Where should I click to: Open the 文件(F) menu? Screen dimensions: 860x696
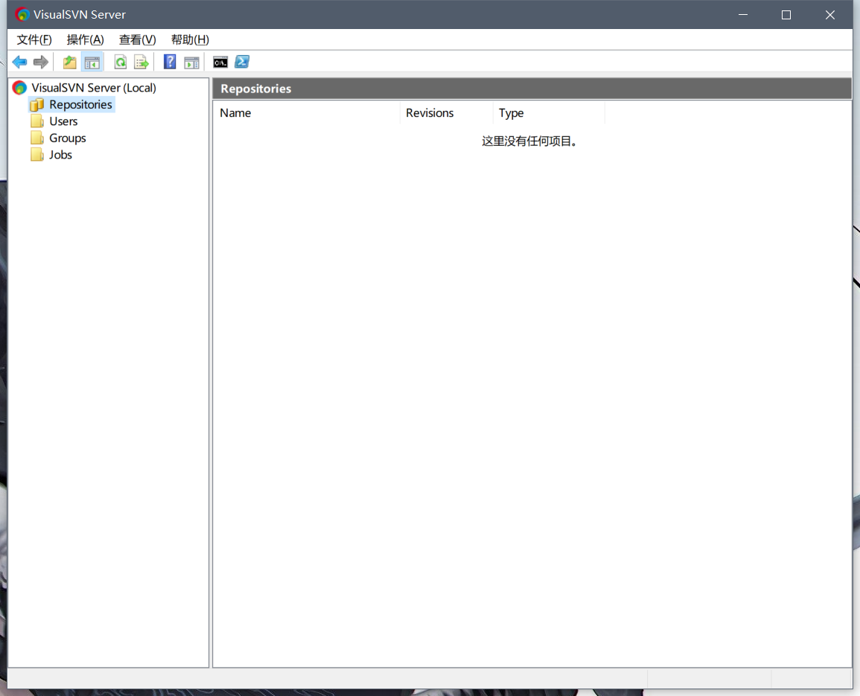[x=34, y=39]
